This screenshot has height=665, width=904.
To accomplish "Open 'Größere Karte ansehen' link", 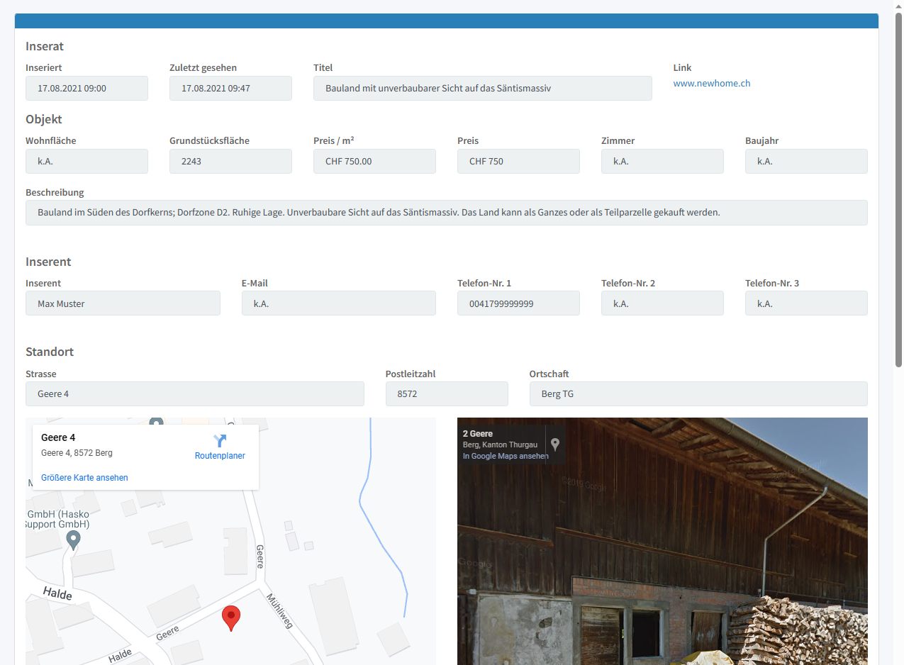I will pos(84,478).
